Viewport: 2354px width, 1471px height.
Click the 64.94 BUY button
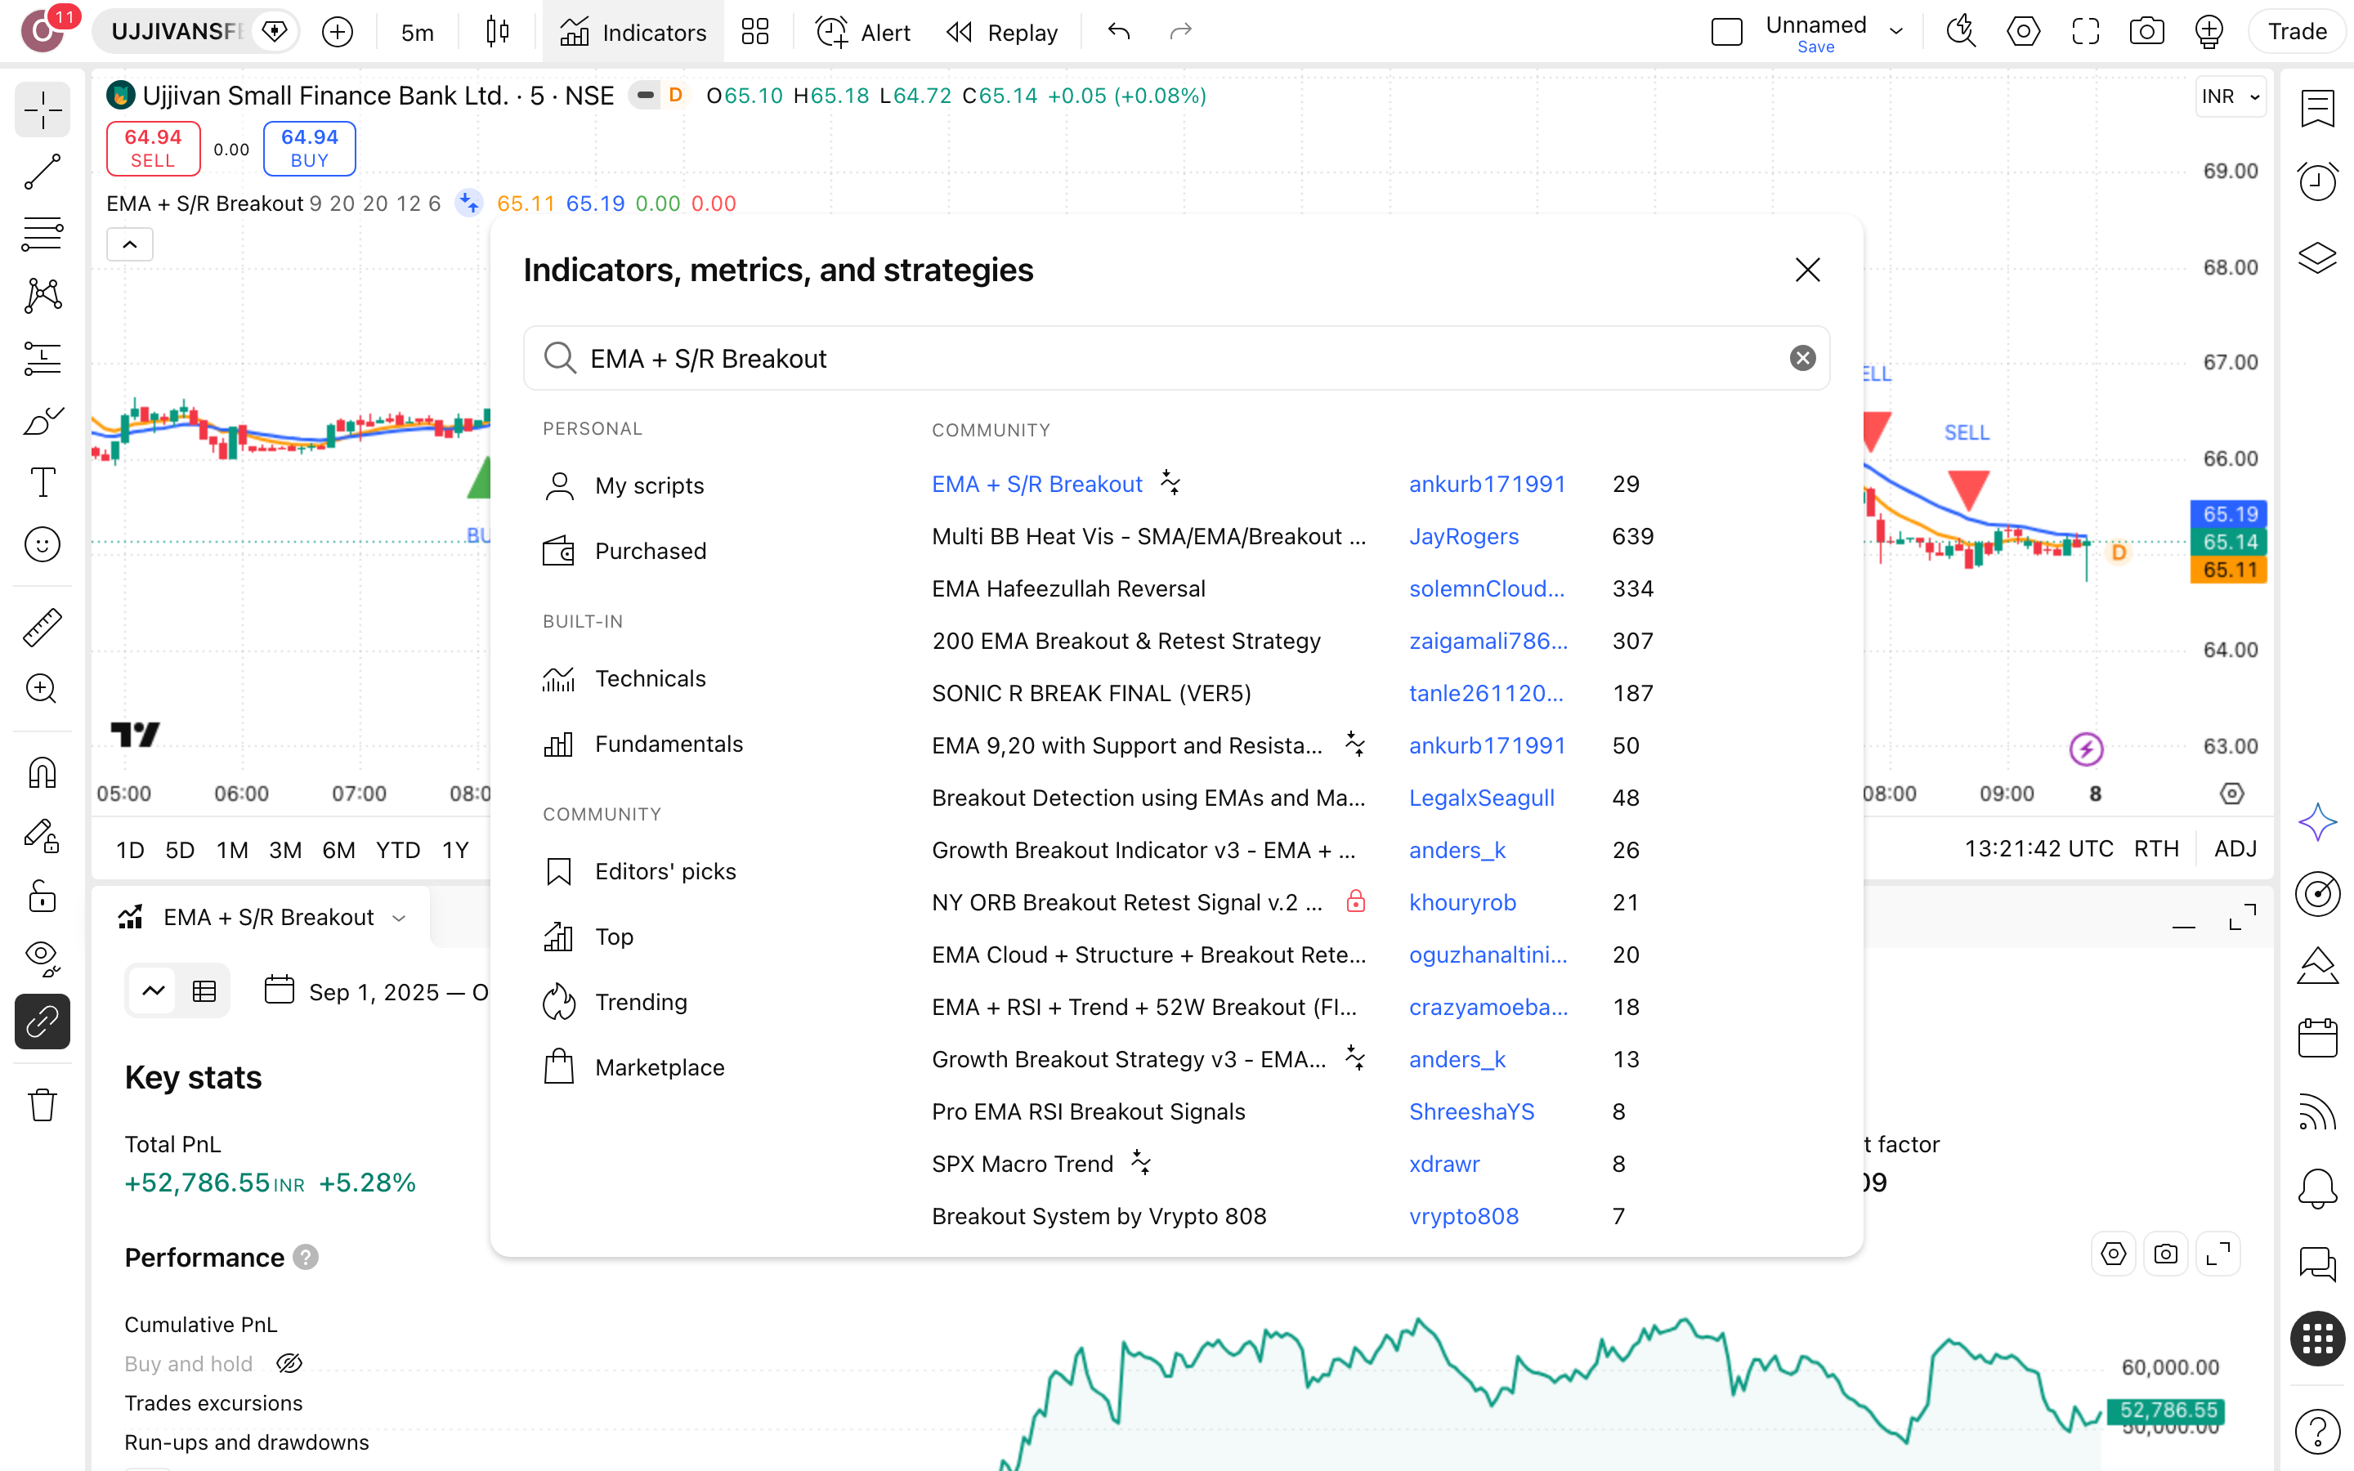click(309, 148)
